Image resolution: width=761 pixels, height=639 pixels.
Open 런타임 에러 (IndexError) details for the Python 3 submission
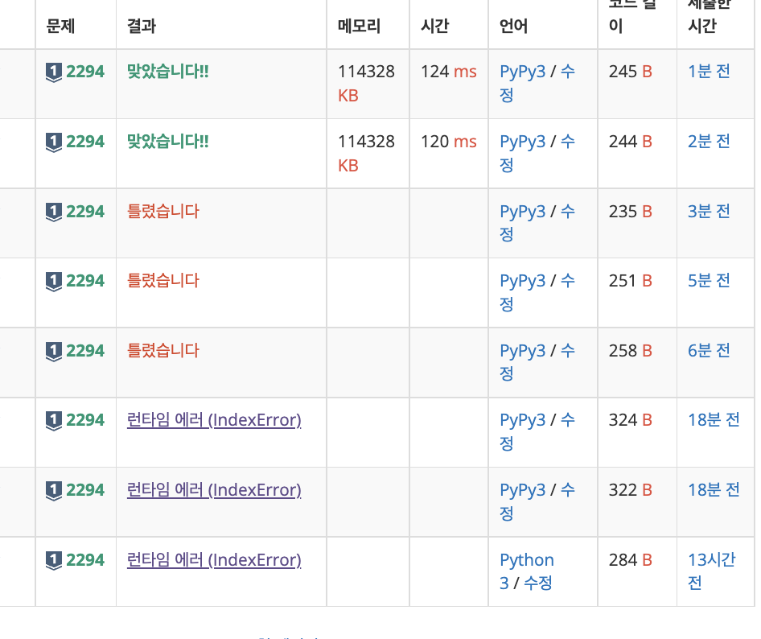(214, 560)
